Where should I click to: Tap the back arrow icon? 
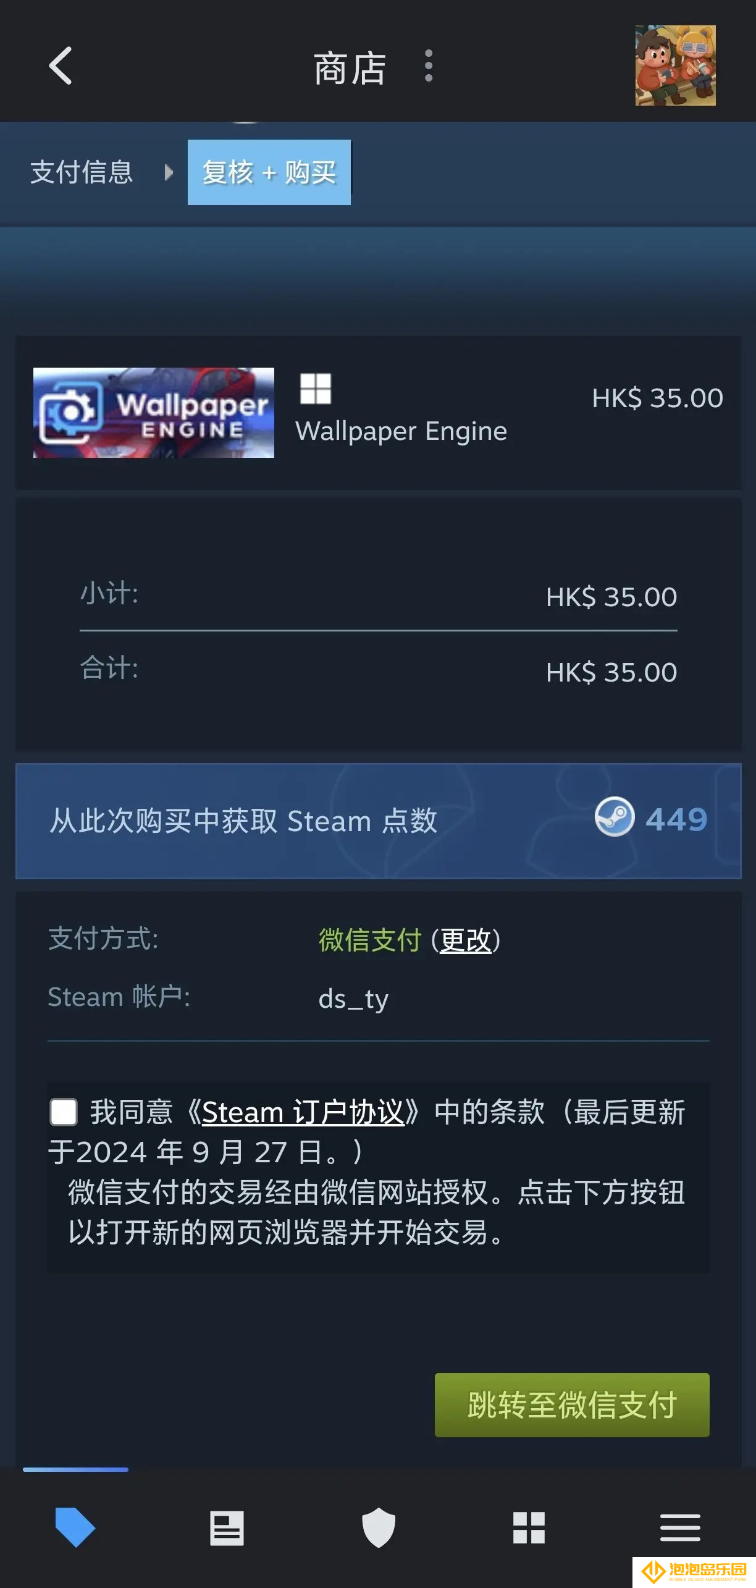(61, 65)
